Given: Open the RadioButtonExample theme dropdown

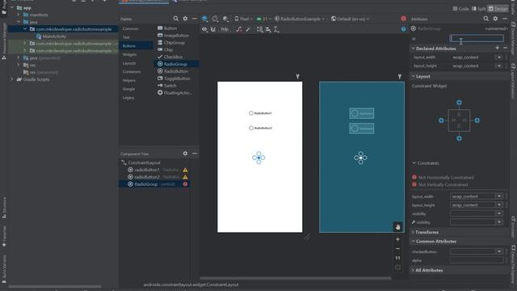Looking at the screenshot, I should 300,19.
